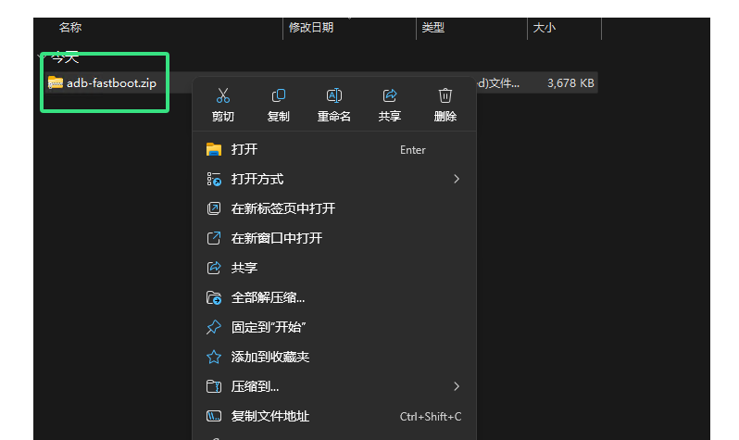Choose 全部解压缩... menu entry

pos(334,297)
